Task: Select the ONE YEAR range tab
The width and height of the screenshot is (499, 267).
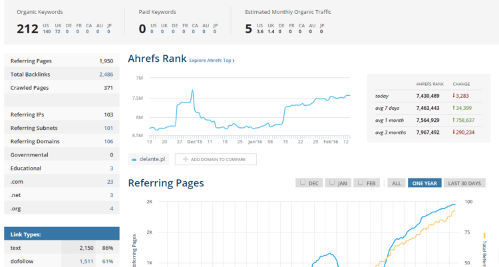Action: [x=424, y=183]
